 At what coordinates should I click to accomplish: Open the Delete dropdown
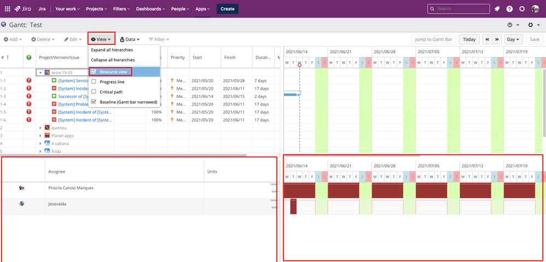coord(43,39)
